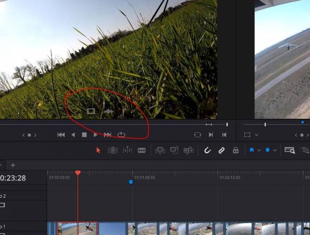The image size is (310, 235).
Task: Select the blue marker on the ruler
Action: 131,182
